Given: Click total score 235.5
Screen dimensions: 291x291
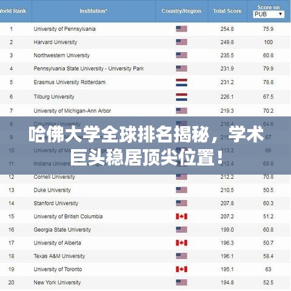Looking at the screenshot, I should (x=227, y=55).
